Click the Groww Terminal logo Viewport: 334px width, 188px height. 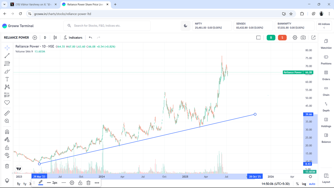pyautogui.click(x=18, y=26)
